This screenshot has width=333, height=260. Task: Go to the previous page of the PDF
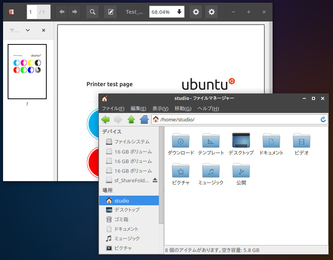[61, 12]
